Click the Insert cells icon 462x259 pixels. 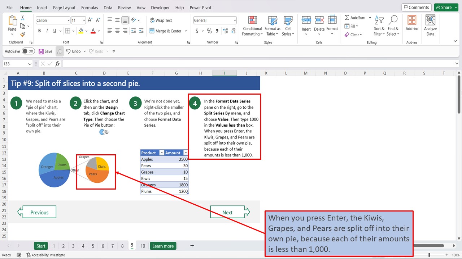[x=306, y=20]
